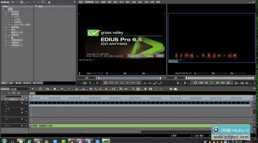Click the delete X icon in effects panel toolbar

(34, 2)
